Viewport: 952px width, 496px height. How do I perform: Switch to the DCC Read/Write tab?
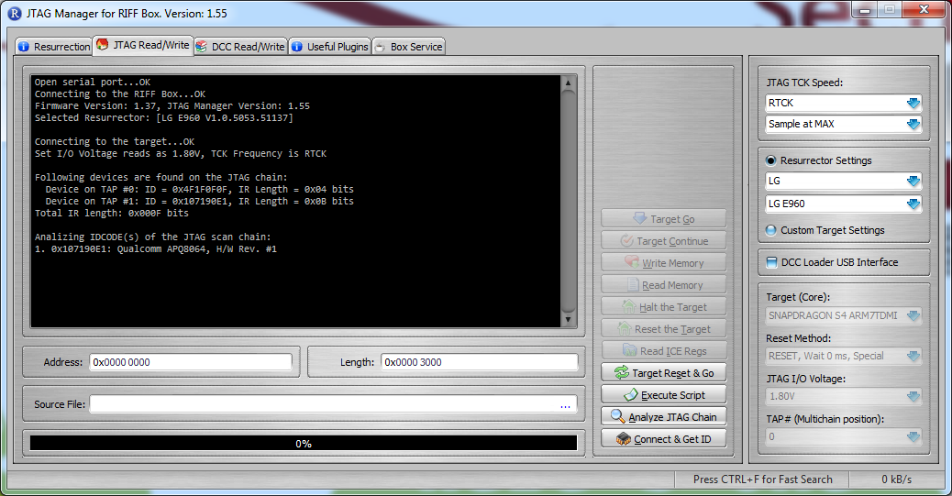coord(240,47)
